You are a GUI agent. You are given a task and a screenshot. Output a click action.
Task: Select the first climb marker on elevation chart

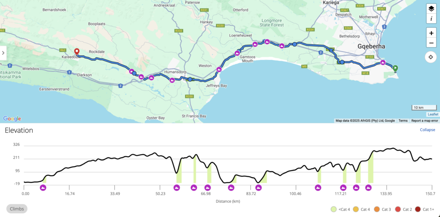point(43,187)
